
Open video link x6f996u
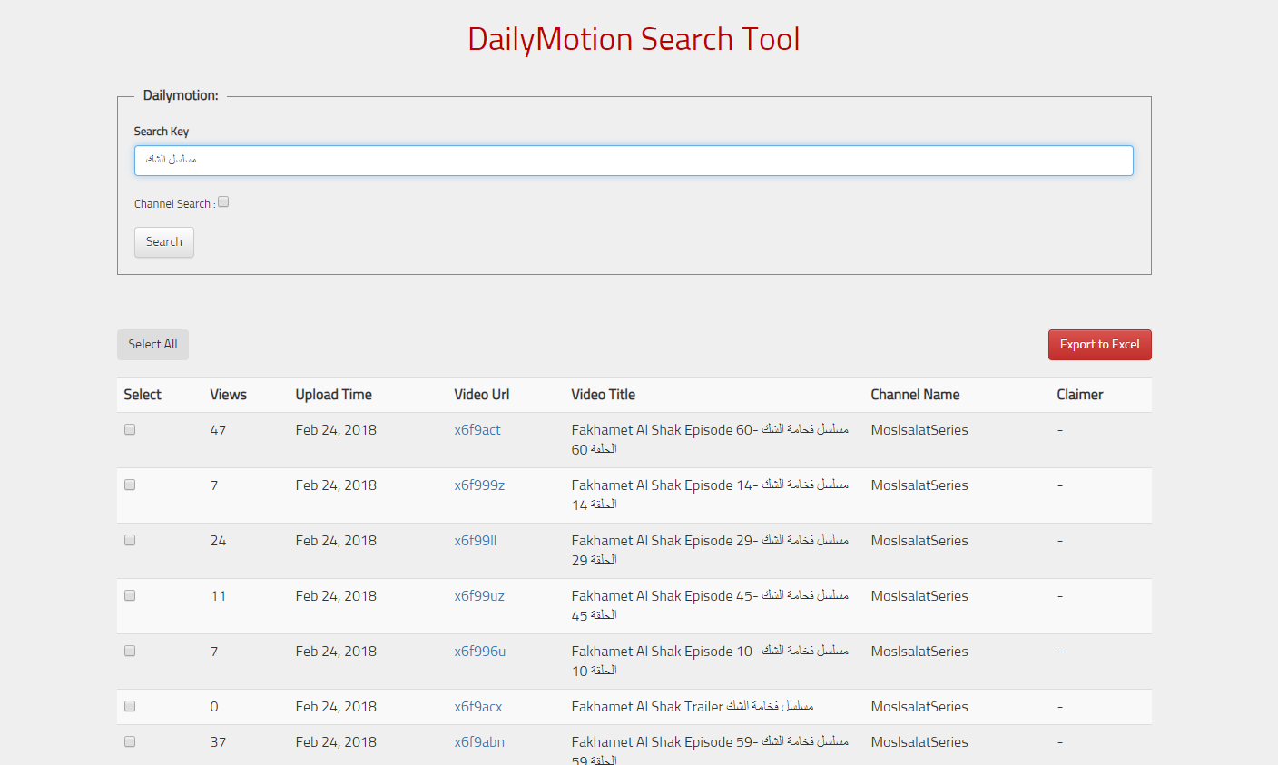(x=480, y=652)
